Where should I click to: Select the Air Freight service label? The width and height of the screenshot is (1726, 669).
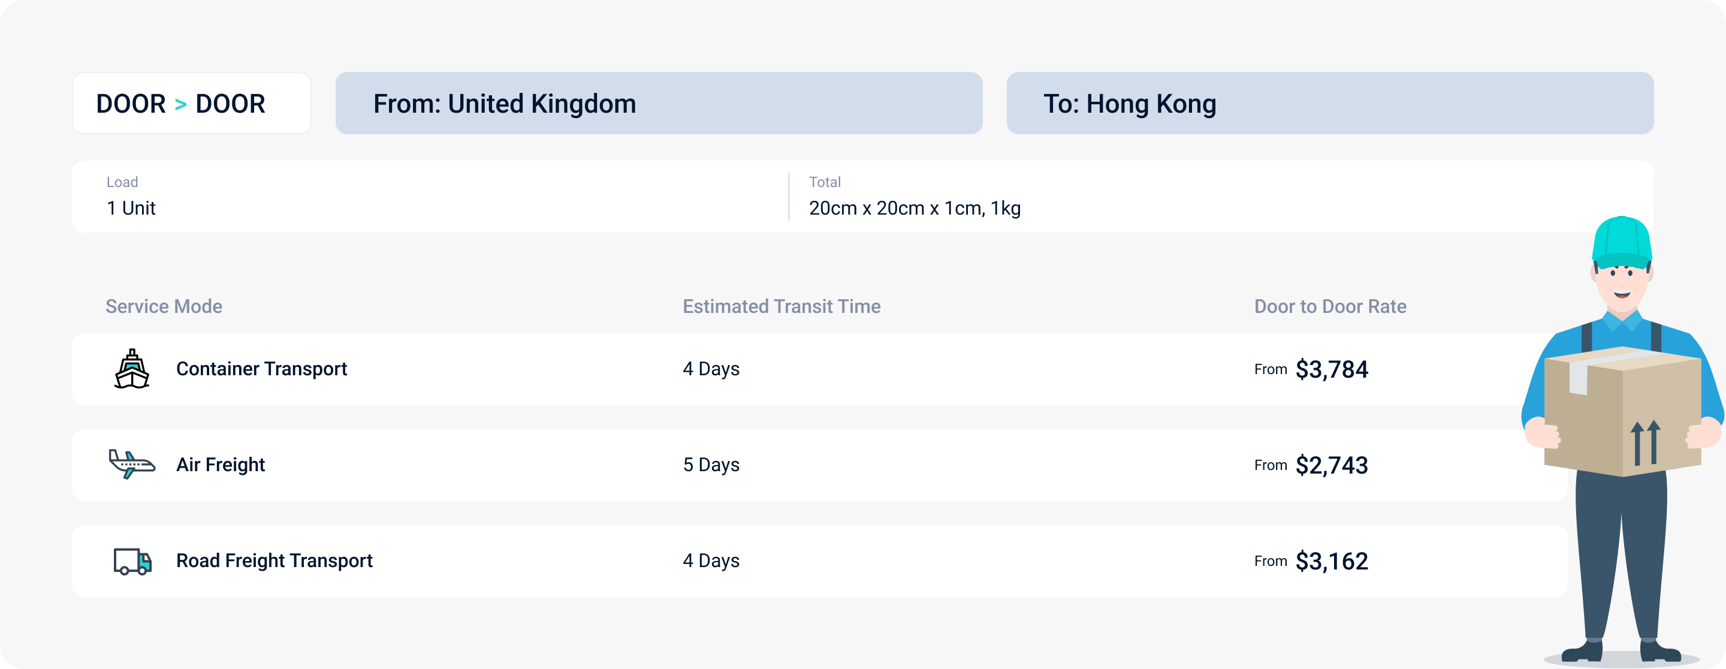point(221,465)
